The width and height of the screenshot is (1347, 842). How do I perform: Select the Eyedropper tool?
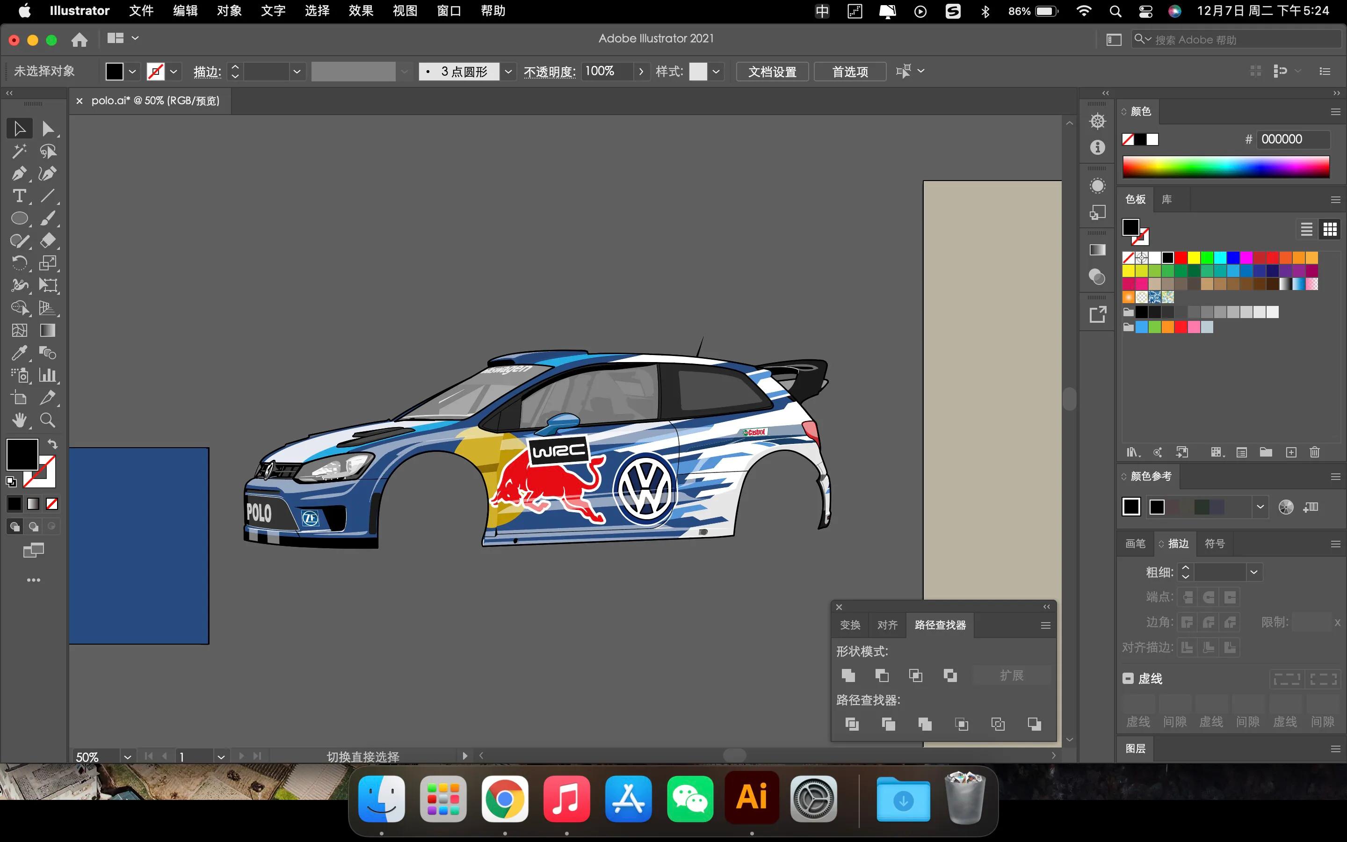[x=19, y=353]
